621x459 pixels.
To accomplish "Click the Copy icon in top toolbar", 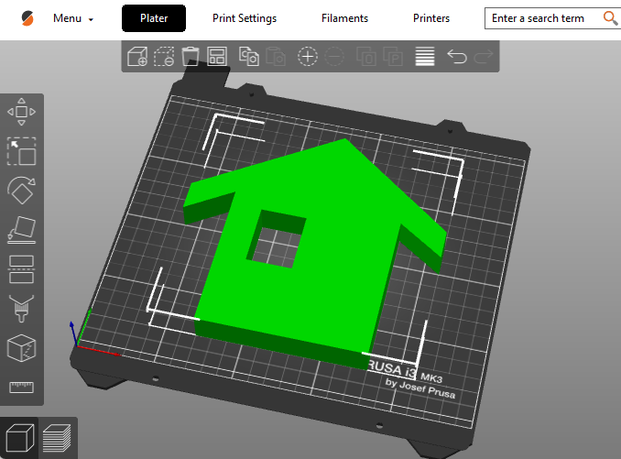I will coord(249,57).
